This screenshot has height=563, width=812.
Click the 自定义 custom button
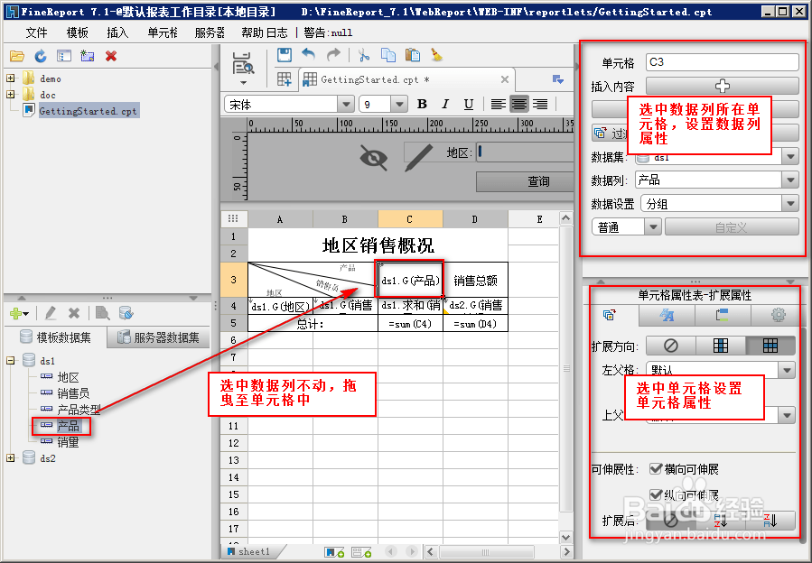coord(732,226)
